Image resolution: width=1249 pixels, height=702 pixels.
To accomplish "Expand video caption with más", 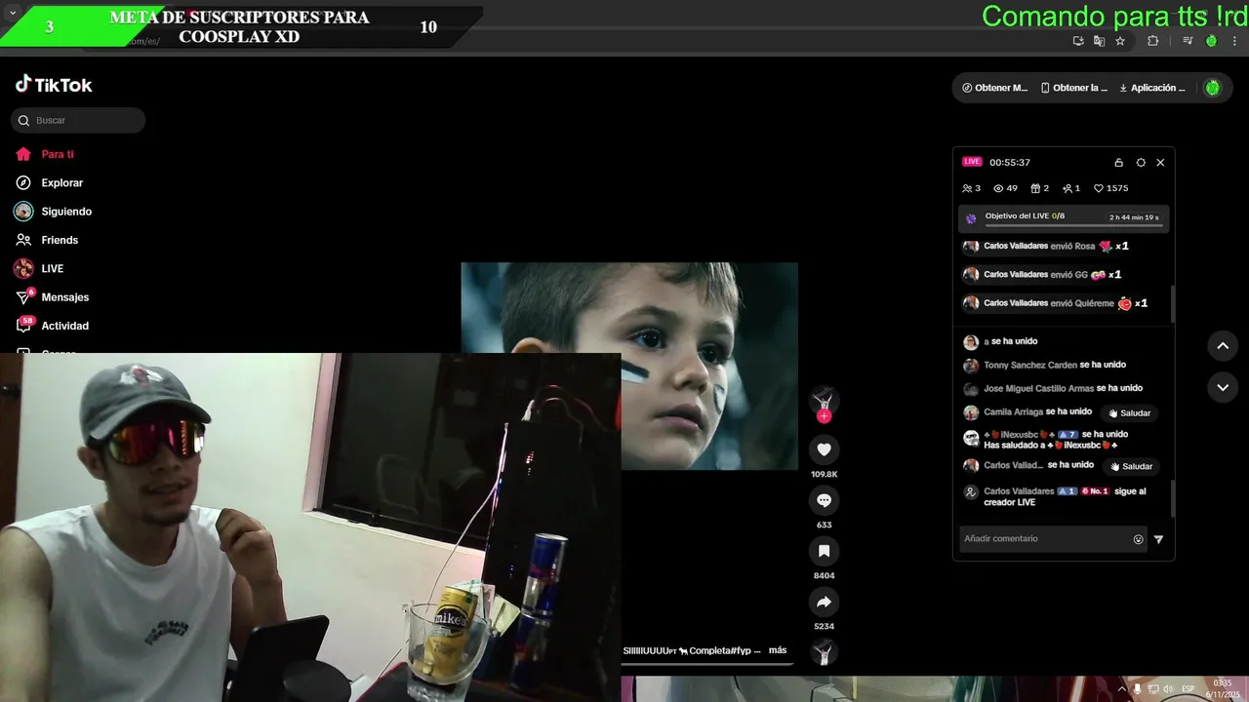I will (778, 650).
